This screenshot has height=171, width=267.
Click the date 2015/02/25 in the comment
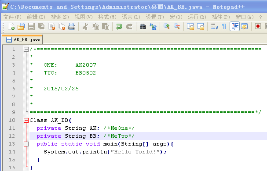[x=61, y=89]
